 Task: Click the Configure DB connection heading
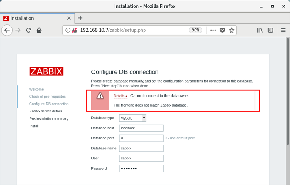click(x=125, y=72)
